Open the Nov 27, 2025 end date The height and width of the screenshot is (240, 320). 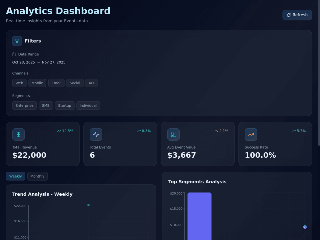[x=53, y=62]
